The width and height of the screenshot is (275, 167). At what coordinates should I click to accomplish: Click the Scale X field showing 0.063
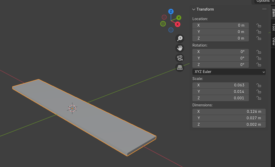point(220,85)
